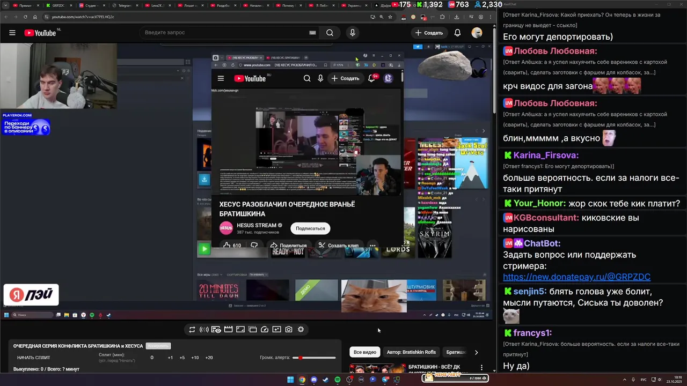Click the РУС language indicator in taskbar
Screen dimensions: 687x386
pos(644,380)
